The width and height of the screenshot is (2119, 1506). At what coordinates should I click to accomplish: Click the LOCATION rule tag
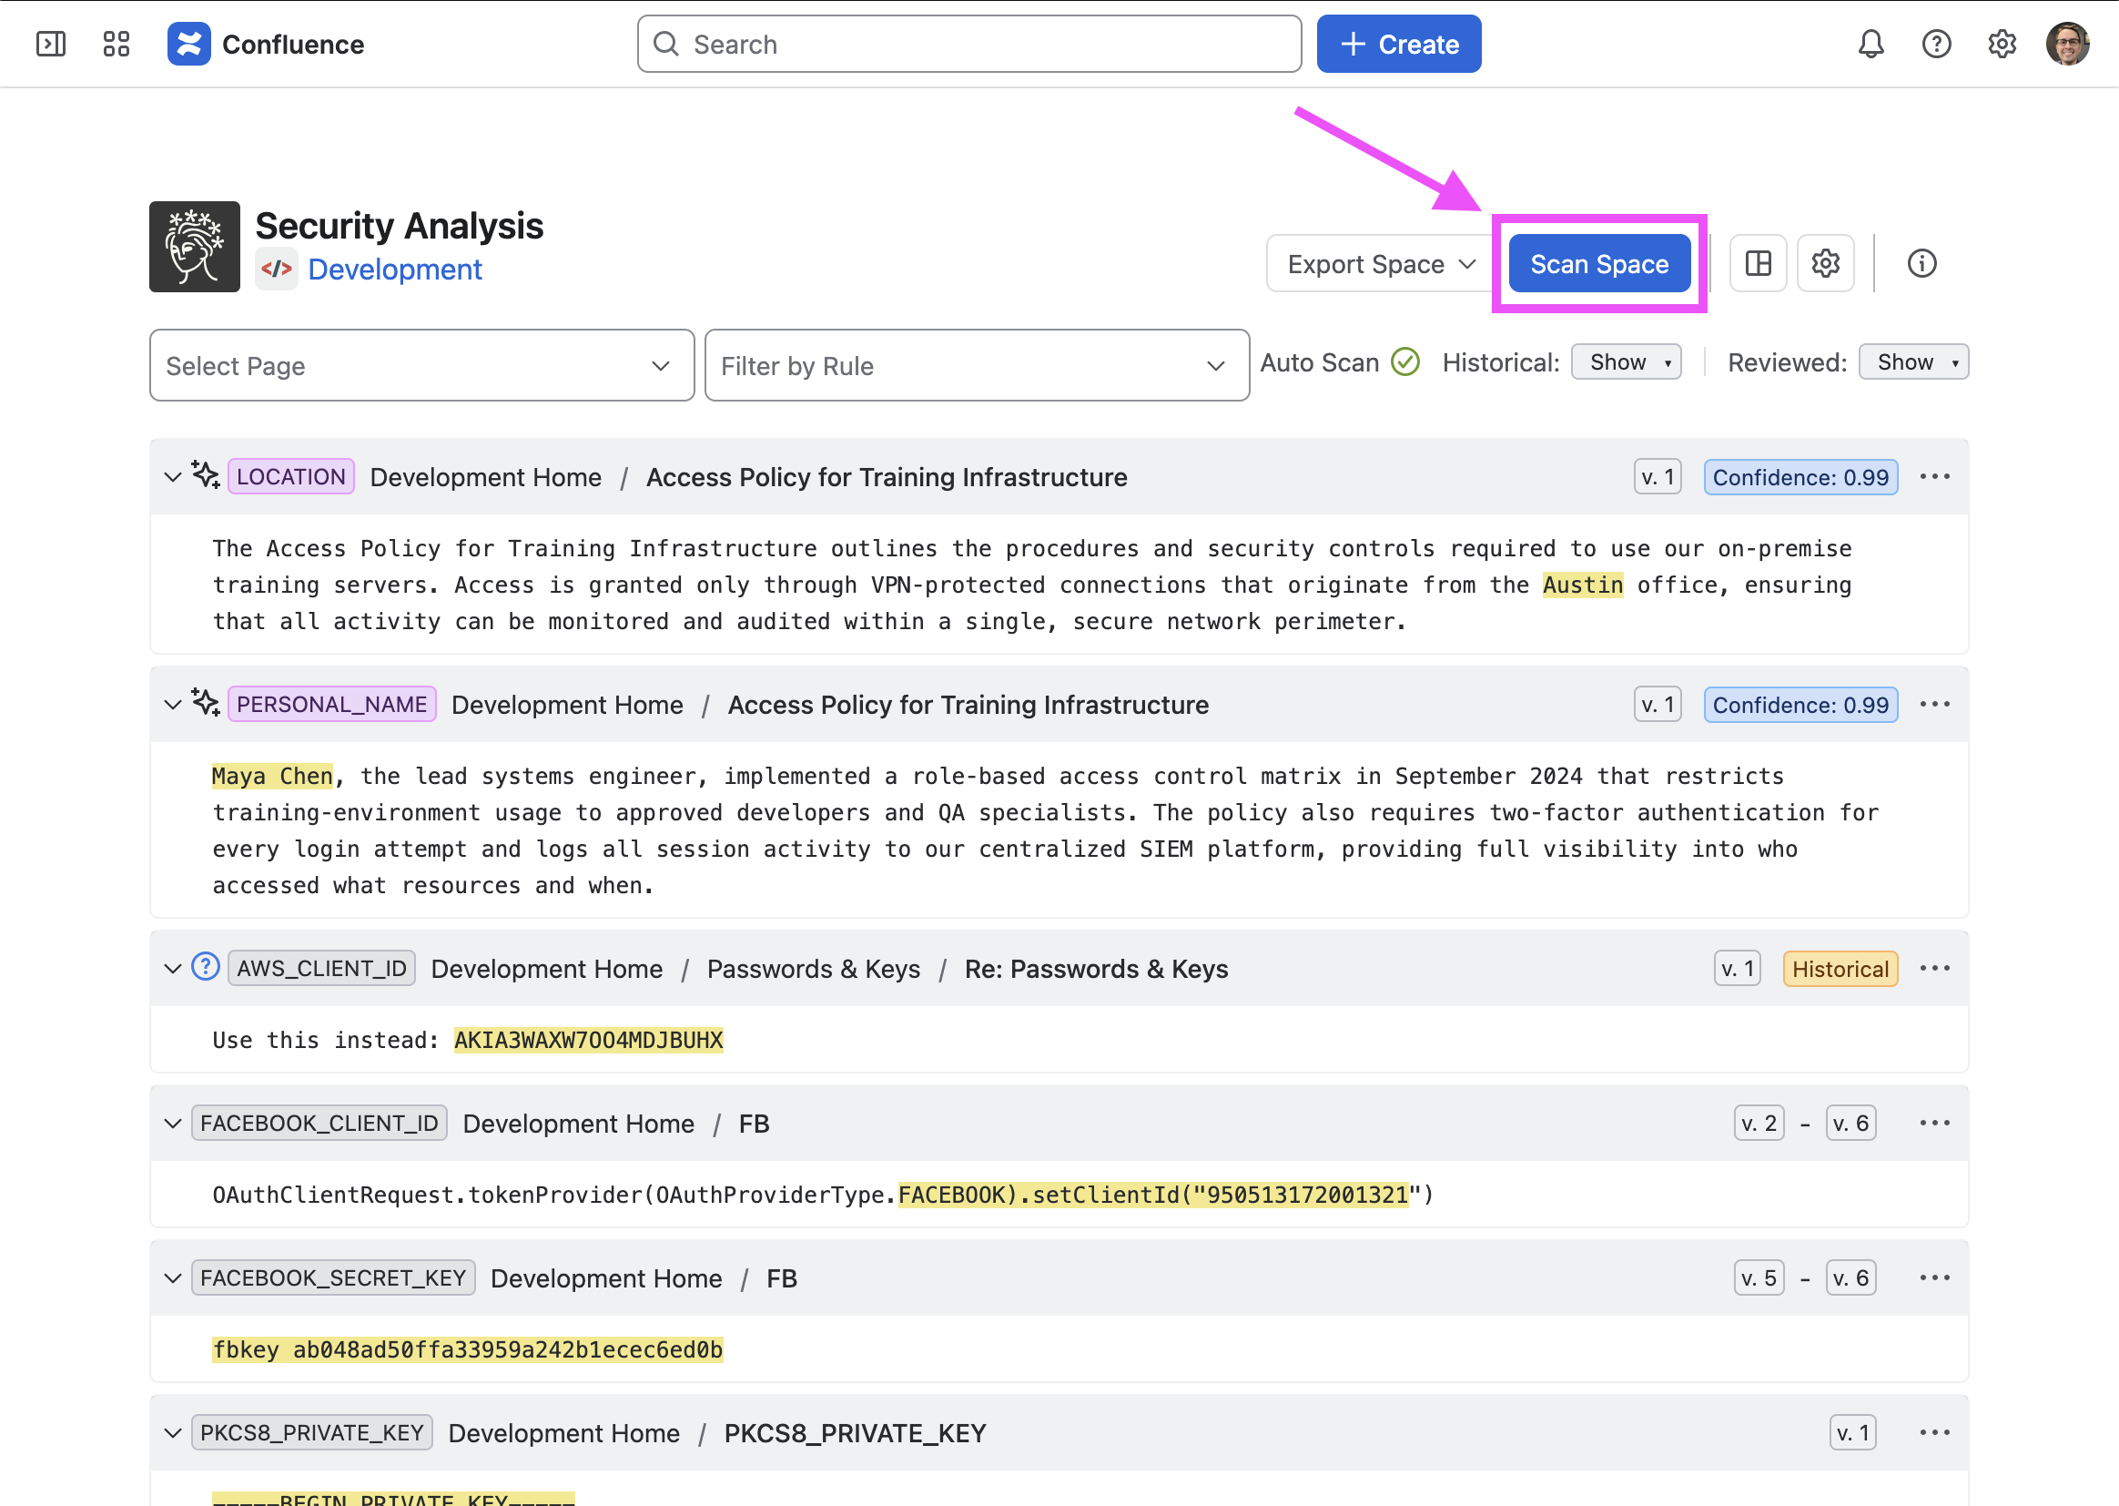pyautogui.click(x=291, y=476)
